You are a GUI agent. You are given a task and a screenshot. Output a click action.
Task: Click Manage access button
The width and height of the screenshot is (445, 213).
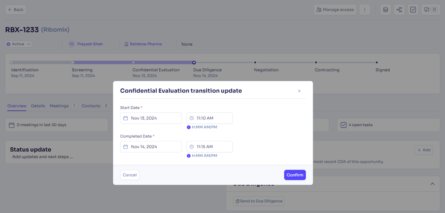coord(335,10)
